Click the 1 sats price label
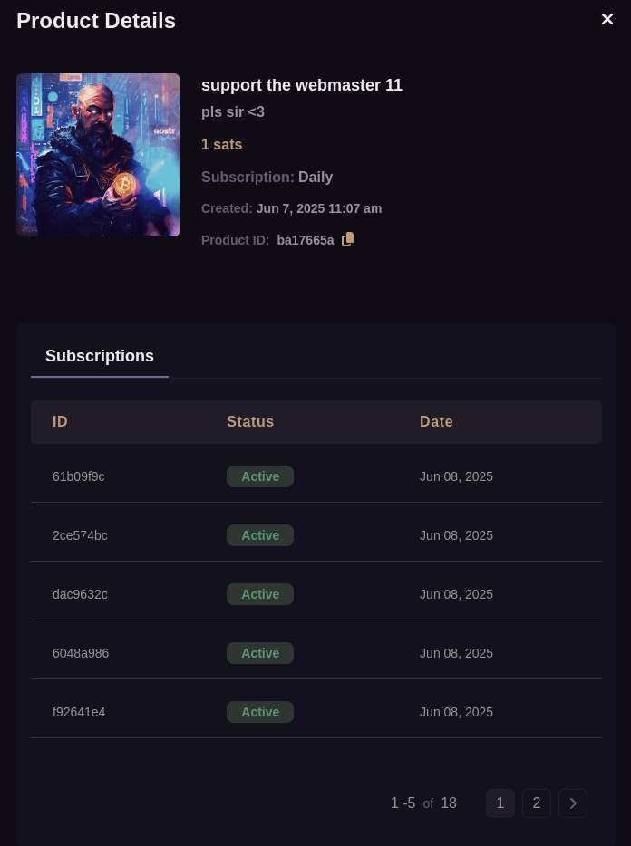631x846 pixels. 222,144
